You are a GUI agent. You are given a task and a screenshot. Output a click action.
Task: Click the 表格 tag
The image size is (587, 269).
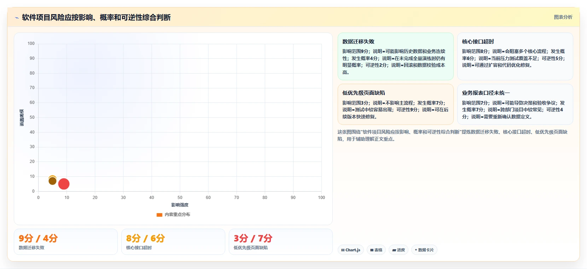click(376, 250)
